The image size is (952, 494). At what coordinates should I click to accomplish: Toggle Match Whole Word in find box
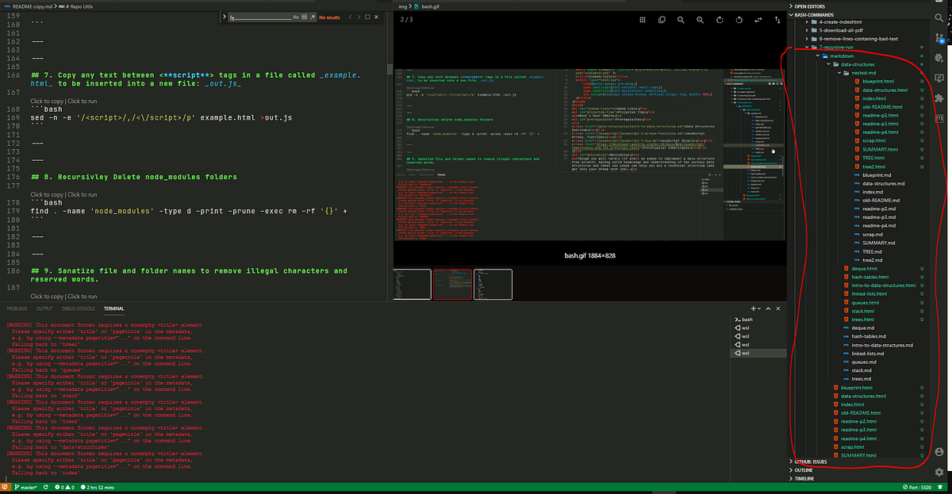[305, 17]
